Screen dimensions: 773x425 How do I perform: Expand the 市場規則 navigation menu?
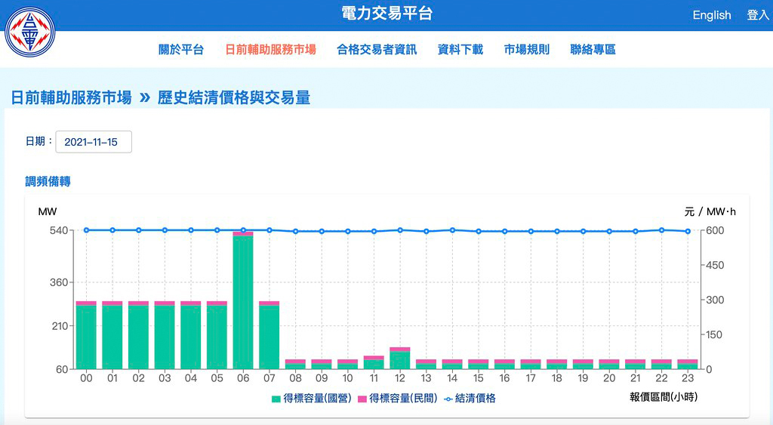point(527,50)
